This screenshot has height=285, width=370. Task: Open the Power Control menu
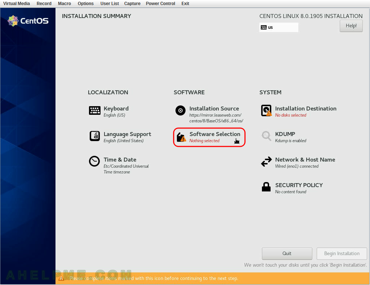160,4
